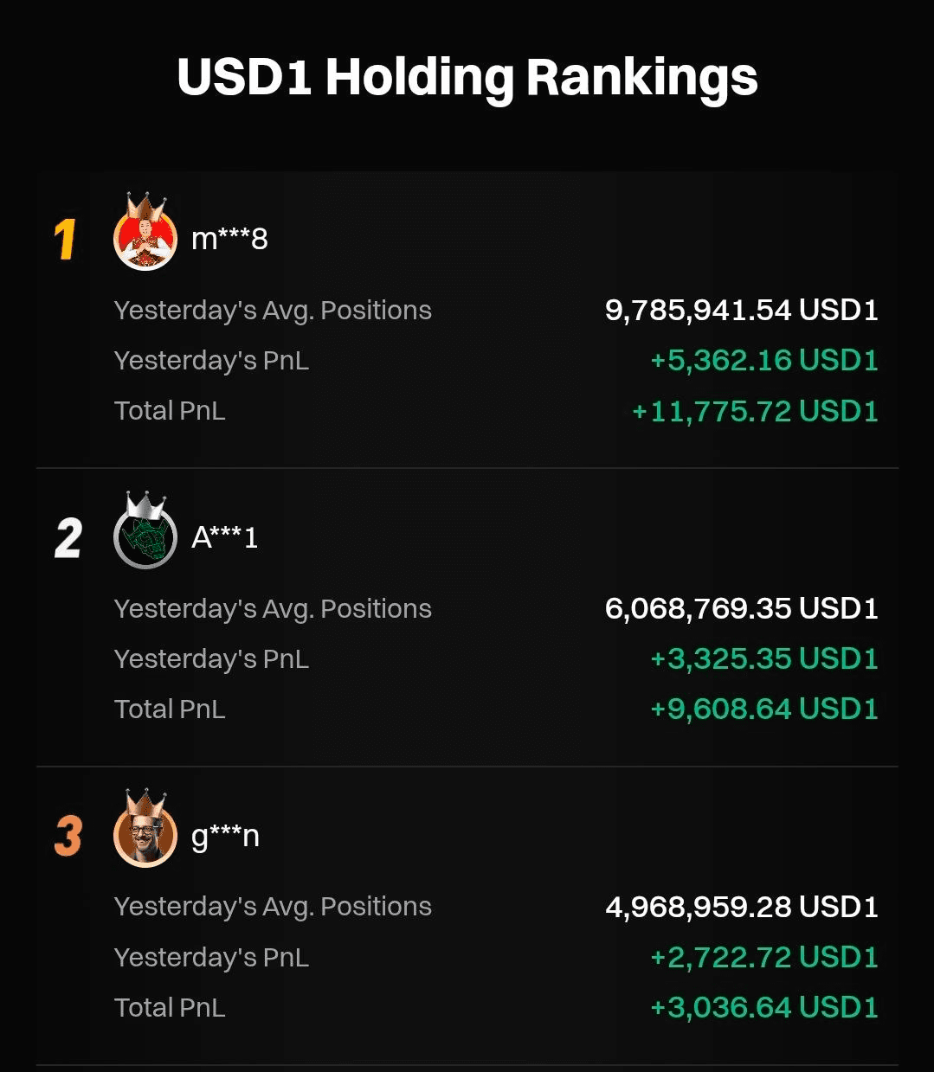The height and width of the screenshot is (1072, 934).
Task: Select the gold rank 1 badge
Action: pyautogui.click(x=66, y=239)
